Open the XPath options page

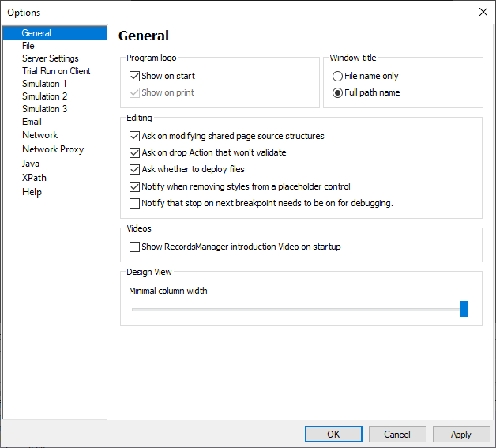point(34,178)
